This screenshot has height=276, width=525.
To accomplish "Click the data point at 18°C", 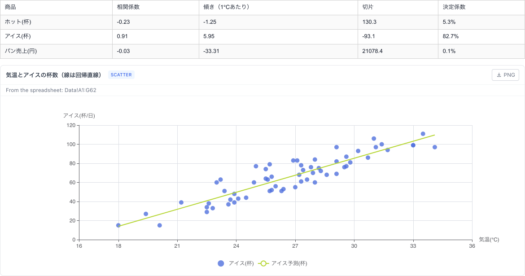I will 118,225.
